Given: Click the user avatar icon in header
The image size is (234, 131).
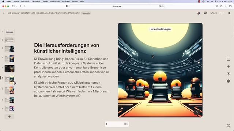Looking at the screenshot, I should pos(198,13).
